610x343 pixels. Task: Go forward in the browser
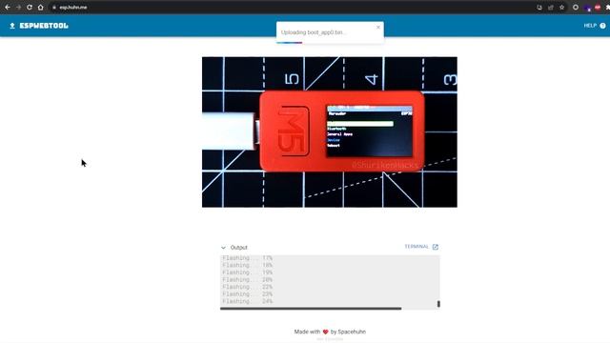[x=18, y=8]
